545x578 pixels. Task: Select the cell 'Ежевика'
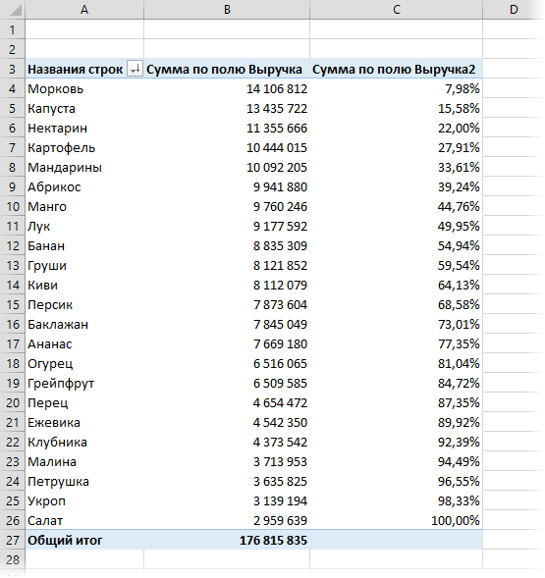(84, 422)
